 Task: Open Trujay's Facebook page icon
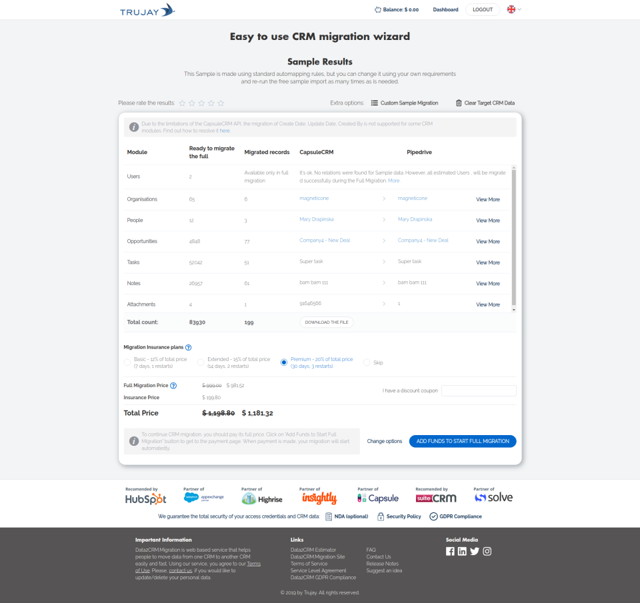click(x=451, y=551)
